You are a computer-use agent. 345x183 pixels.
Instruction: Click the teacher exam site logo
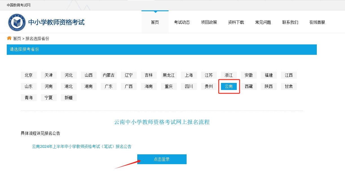point(17,22)
